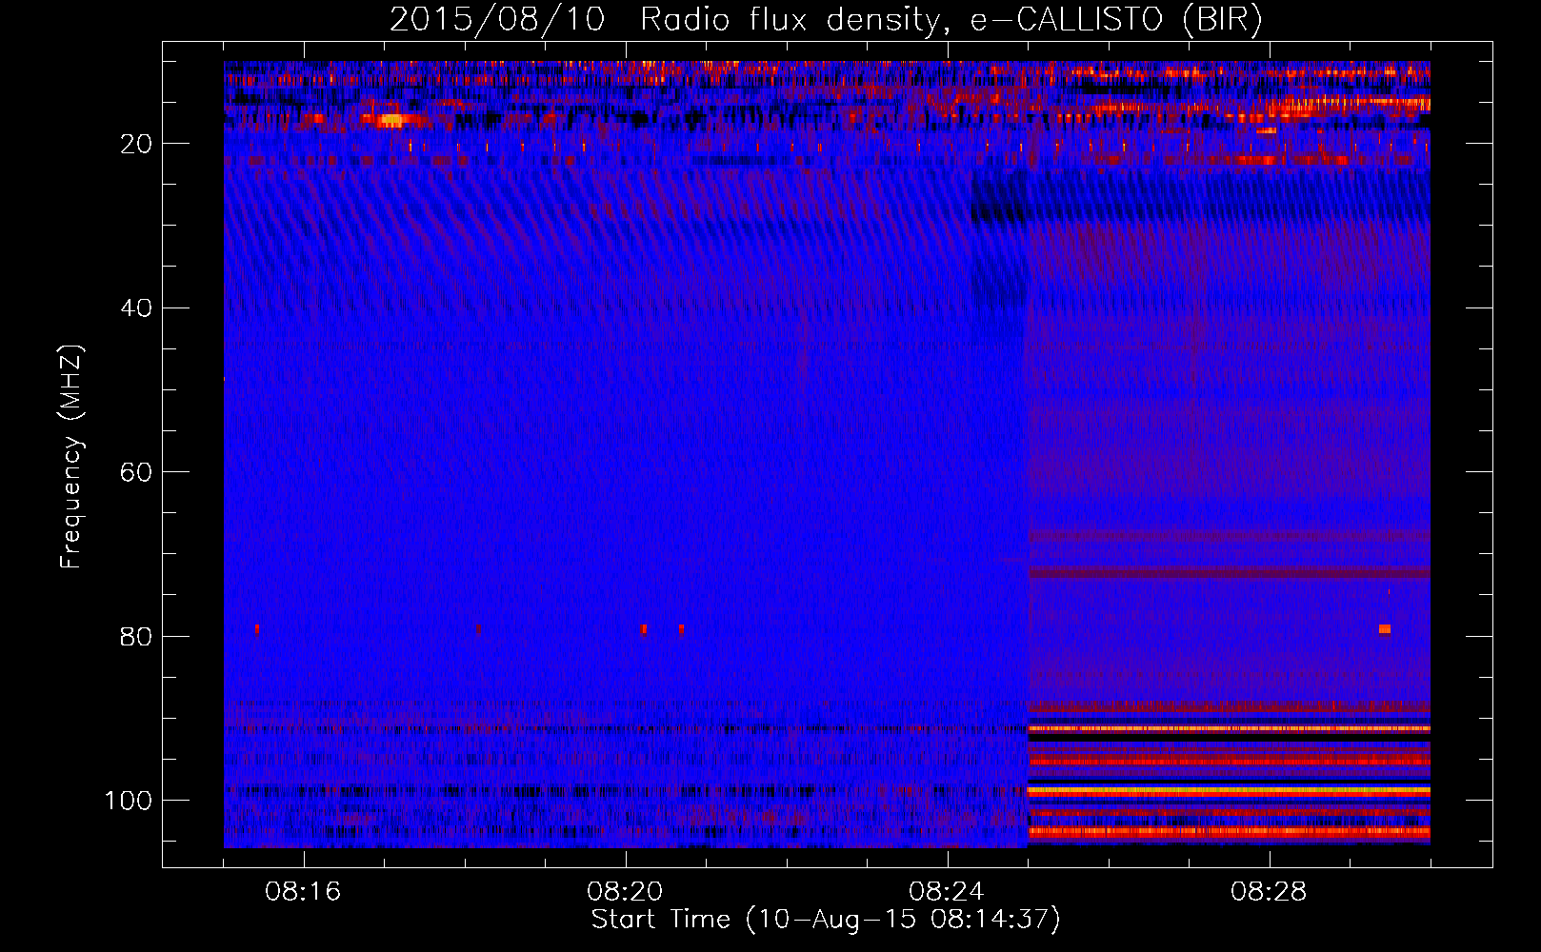The height and width of the screenshot is (952, 1541).
Task: Click the 100 MHz frequency tick label
Action: tap(130, 801)
